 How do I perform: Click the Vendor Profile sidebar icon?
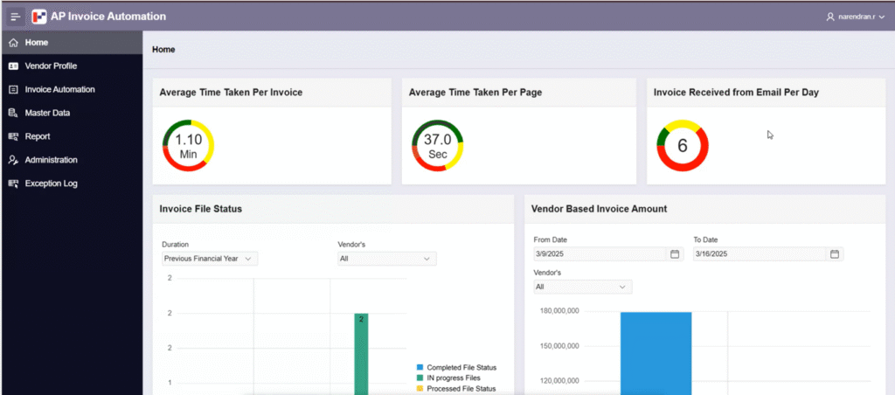(12, 66)
